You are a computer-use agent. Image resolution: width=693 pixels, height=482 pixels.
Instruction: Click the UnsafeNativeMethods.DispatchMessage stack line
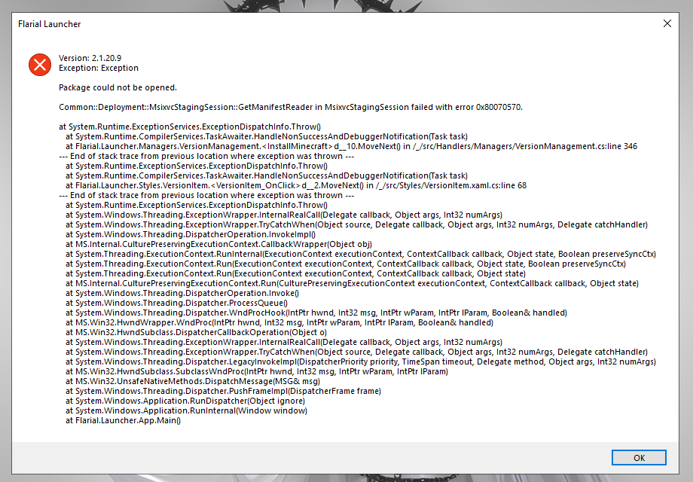pos(193,381)
